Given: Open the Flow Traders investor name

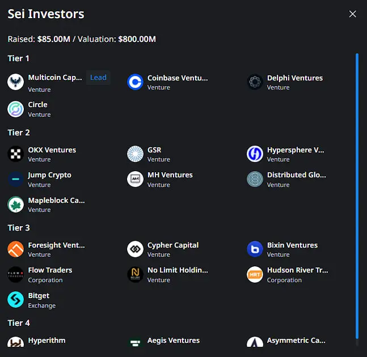Looking at the screenshot, I should 50,270.
